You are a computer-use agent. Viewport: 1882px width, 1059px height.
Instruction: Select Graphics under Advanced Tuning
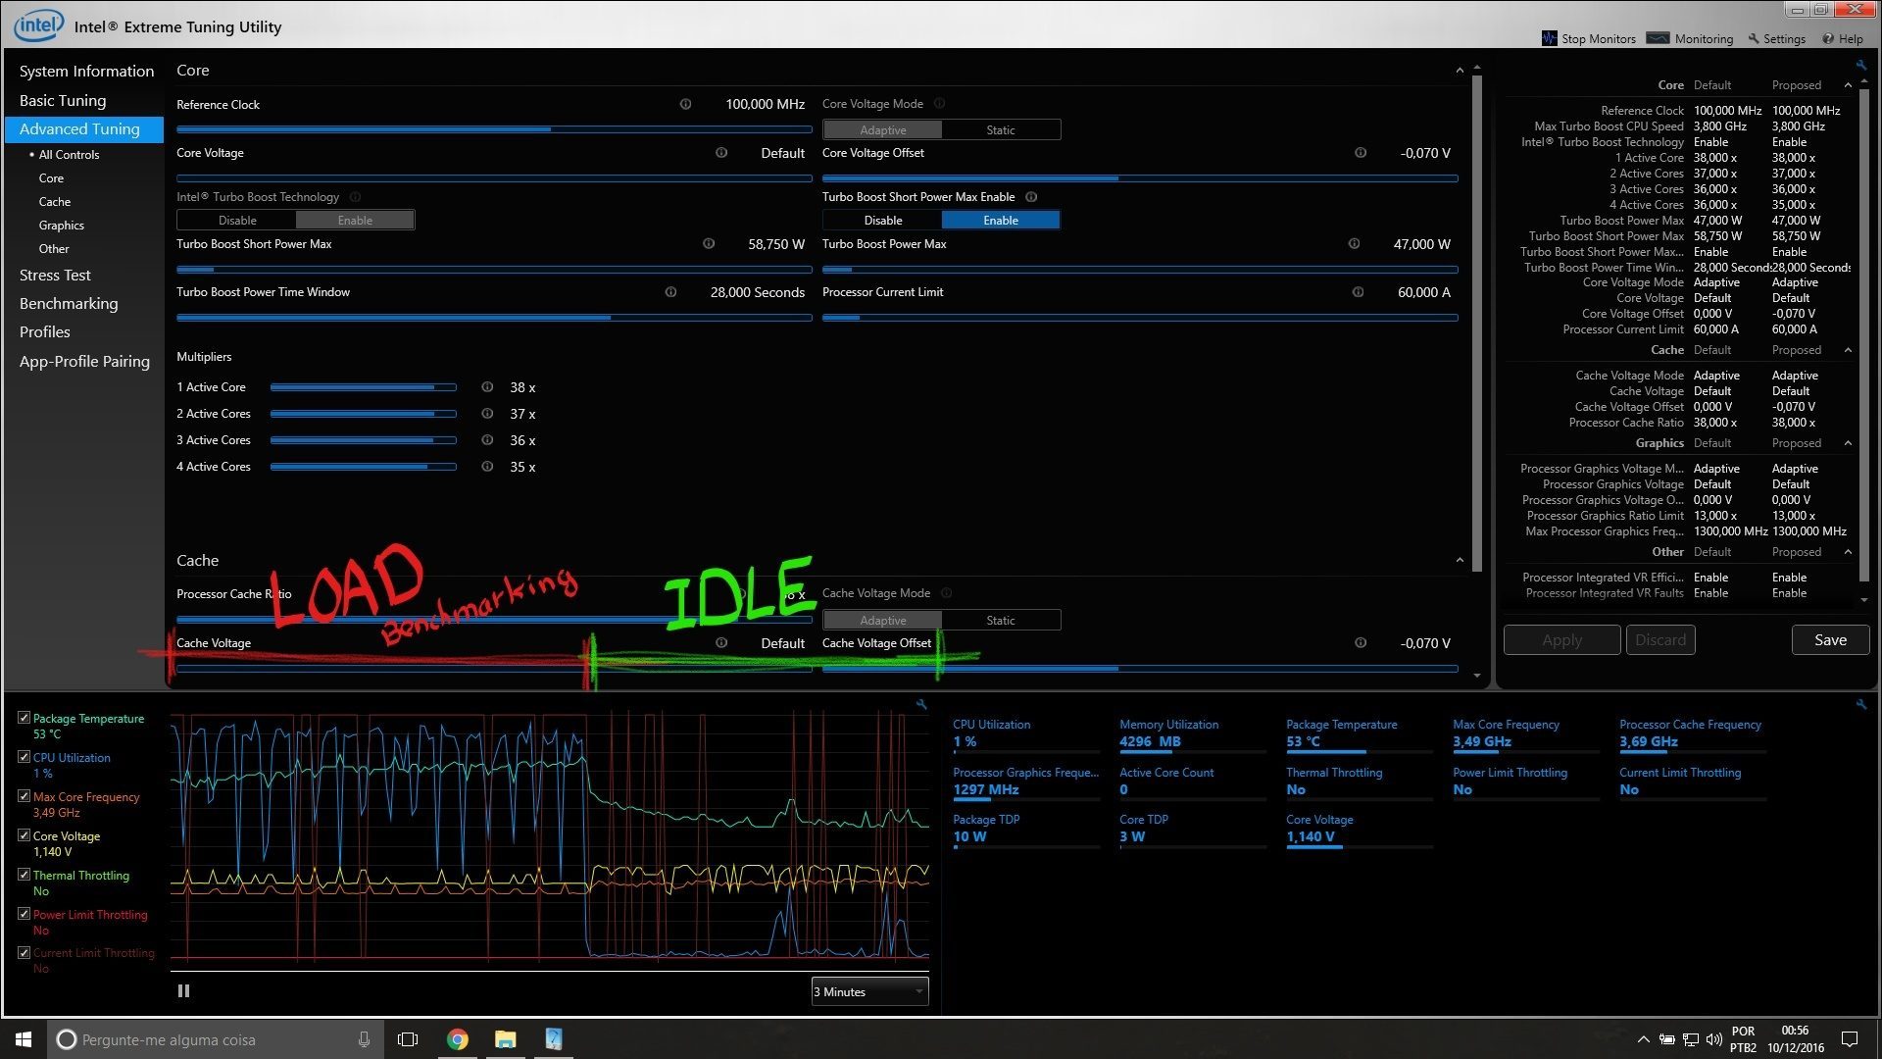(62, 226)
